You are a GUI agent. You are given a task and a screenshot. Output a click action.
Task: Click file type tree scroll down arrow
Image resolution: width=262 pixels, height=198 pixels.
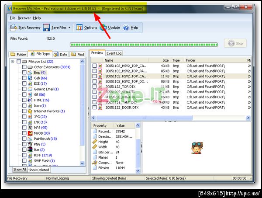pos(82,163)
